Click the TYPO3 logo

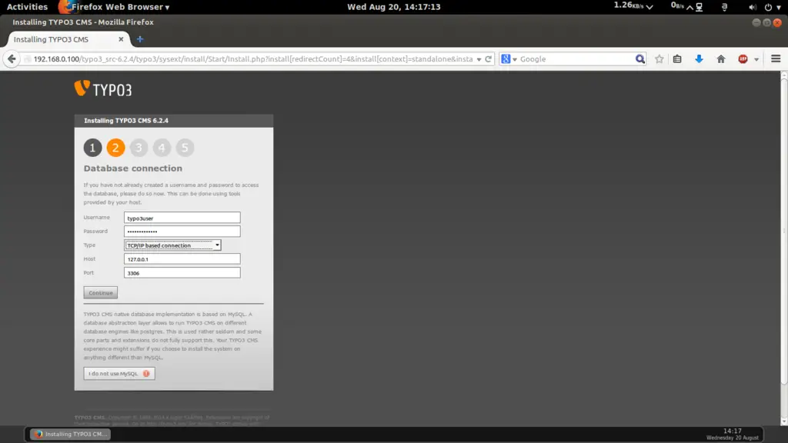(103, 89)
